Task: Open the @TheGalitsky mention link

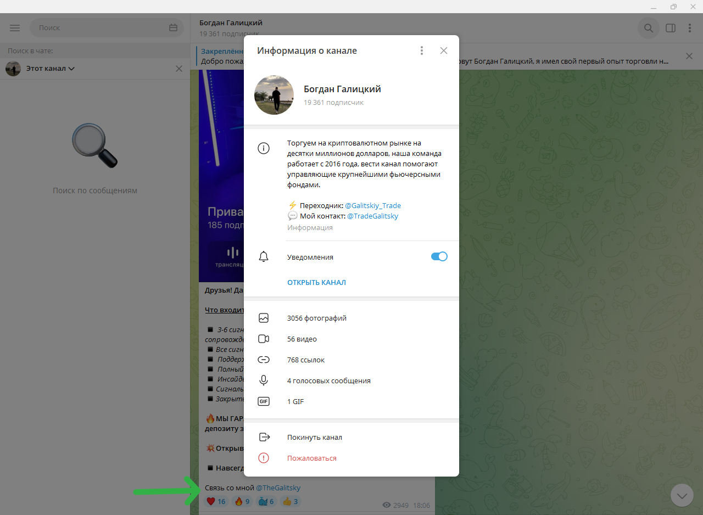Action: point(278,488)
